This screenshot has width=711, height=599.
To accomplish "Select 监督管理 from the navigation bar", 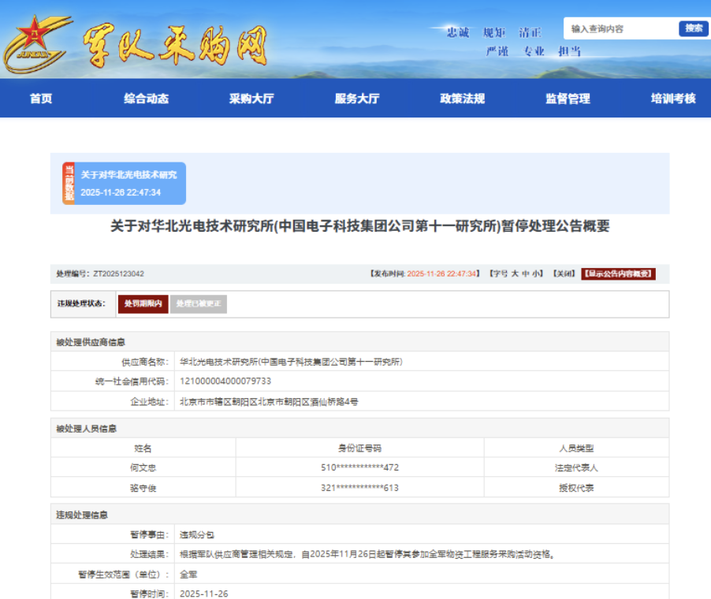I will (x=568, y=99).
